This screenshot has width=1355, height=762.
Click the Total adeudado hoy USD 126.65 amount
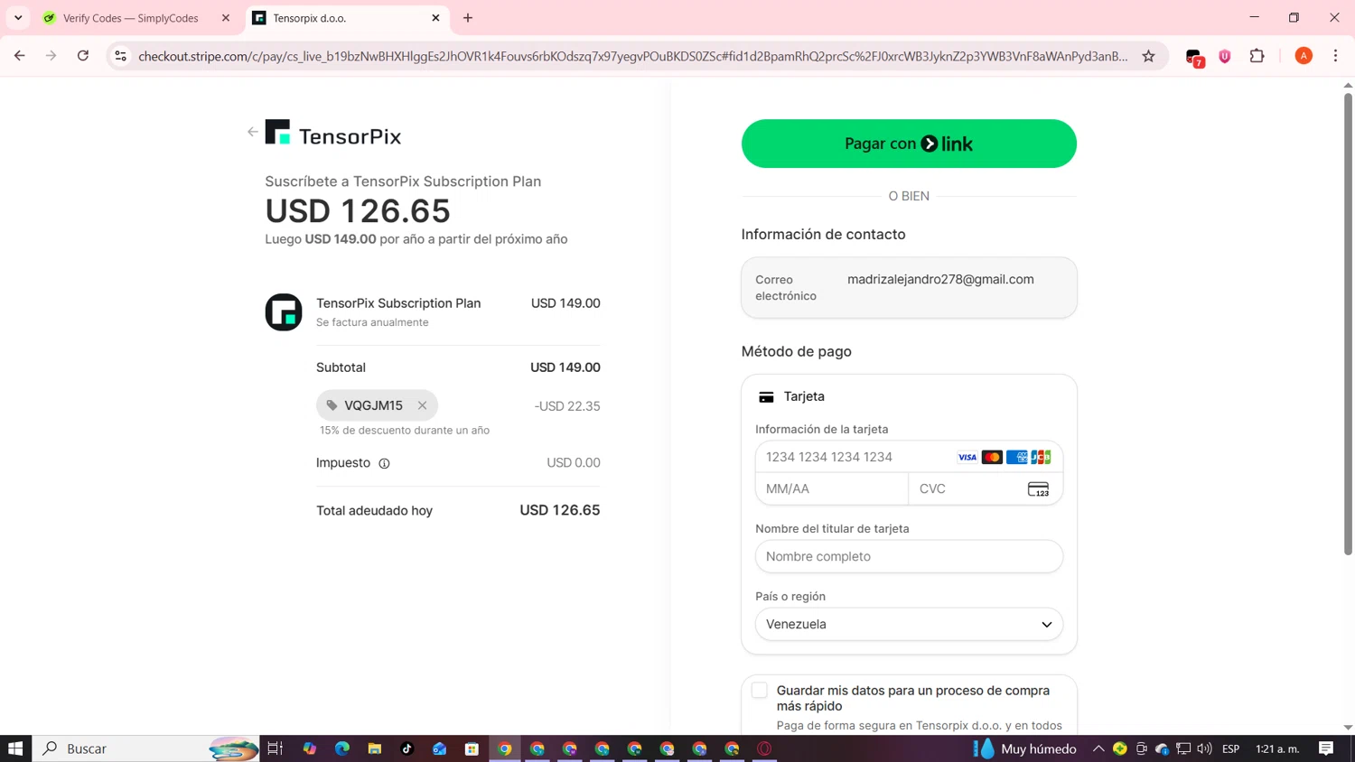coord(560,510)
